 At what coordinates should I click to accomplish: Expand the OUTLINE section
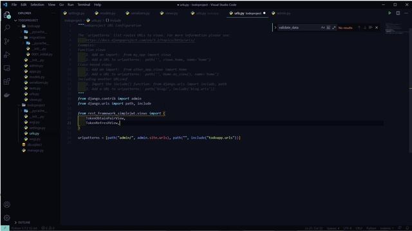click(23, 223)
